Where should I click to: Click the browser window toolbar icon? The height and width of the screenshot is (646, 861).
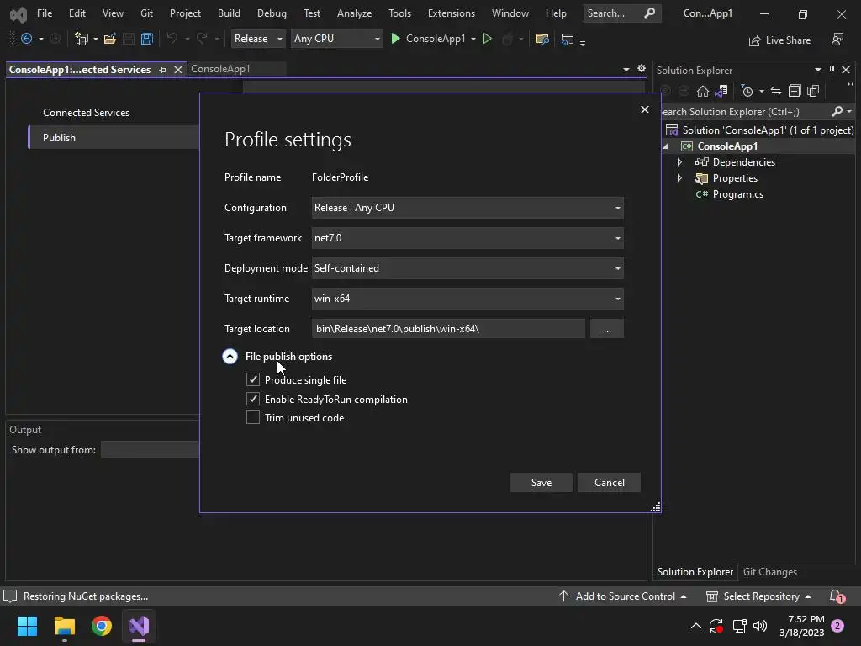click(568, 39)
